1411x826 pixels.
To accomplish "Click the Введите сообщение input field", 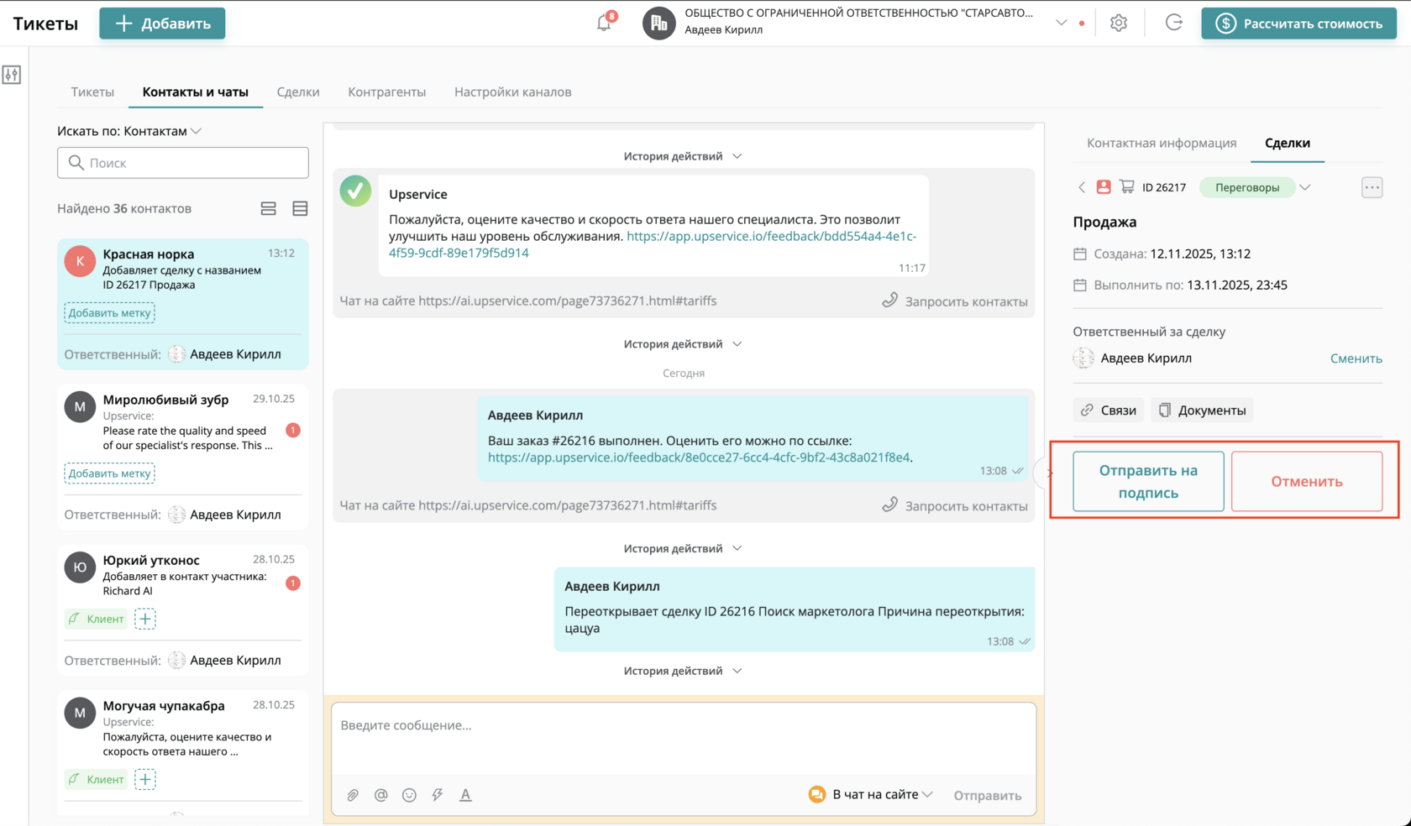I will pos(682,725).
